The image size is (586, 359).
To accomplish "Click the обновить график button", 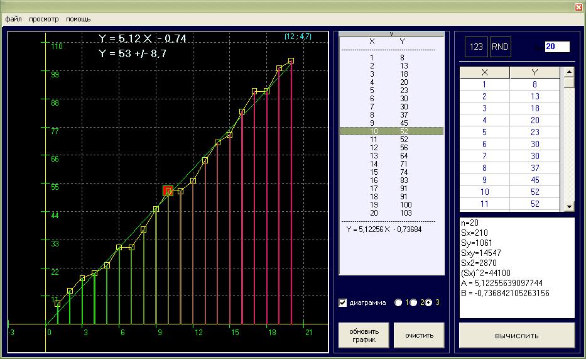I will point(364,335).
